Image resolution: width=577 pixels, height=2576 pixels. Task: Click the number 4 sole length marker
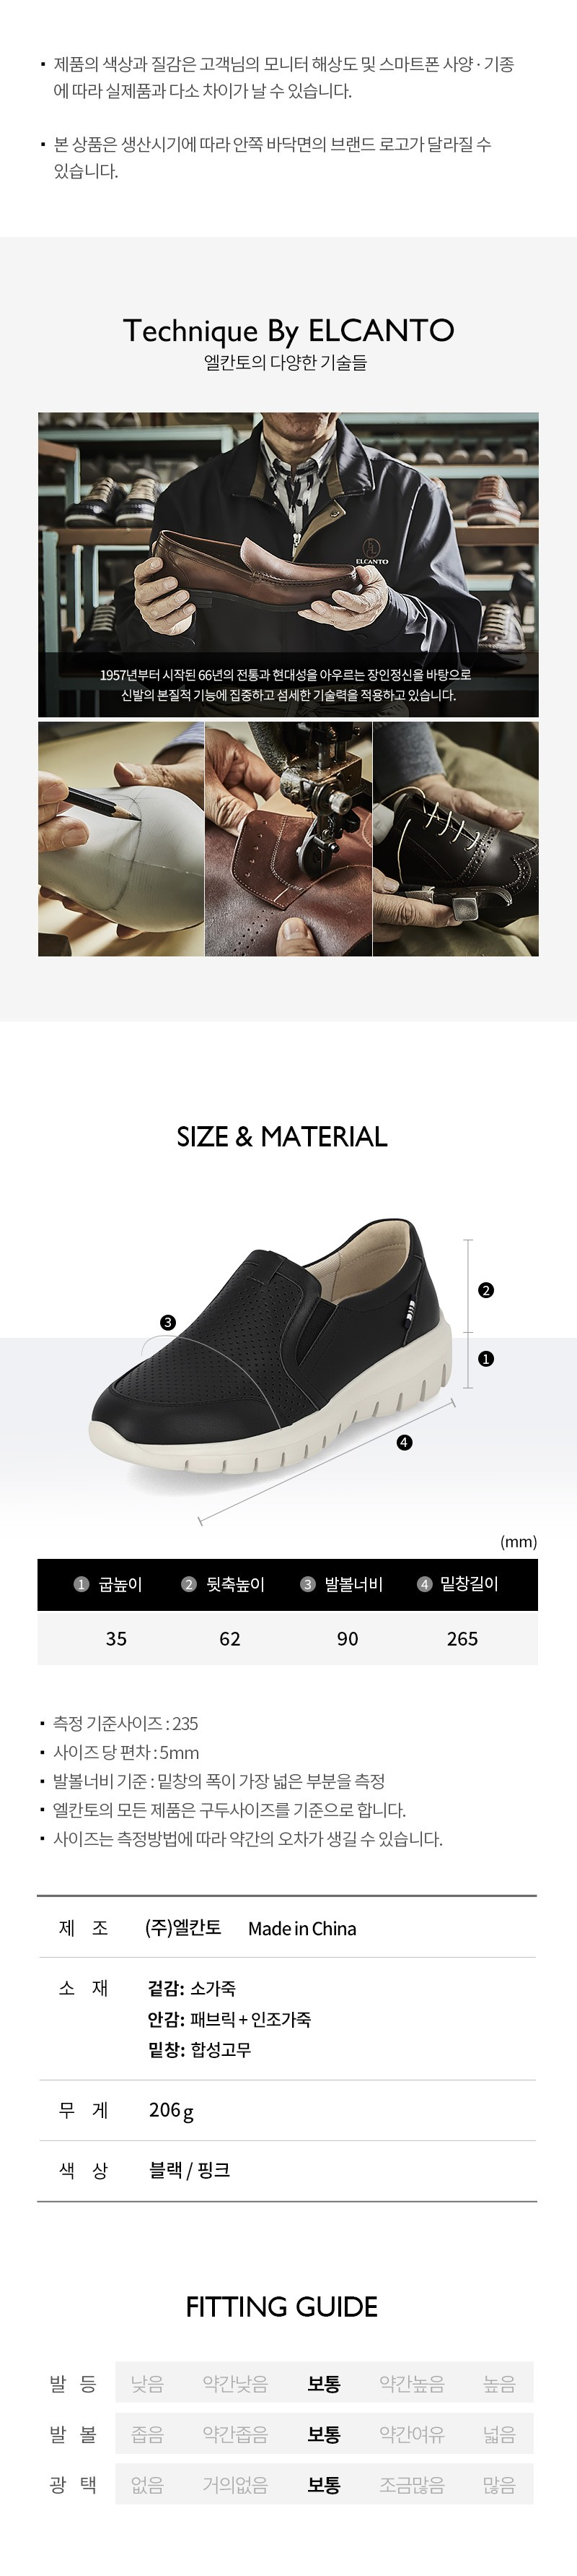(x=405, y=1442)
